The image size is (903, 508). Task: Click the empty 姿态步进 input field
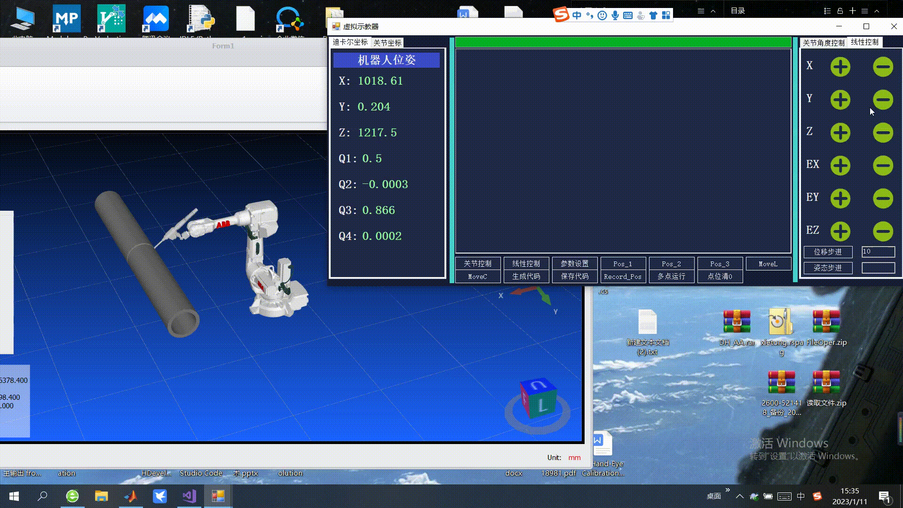pos(878,268)
